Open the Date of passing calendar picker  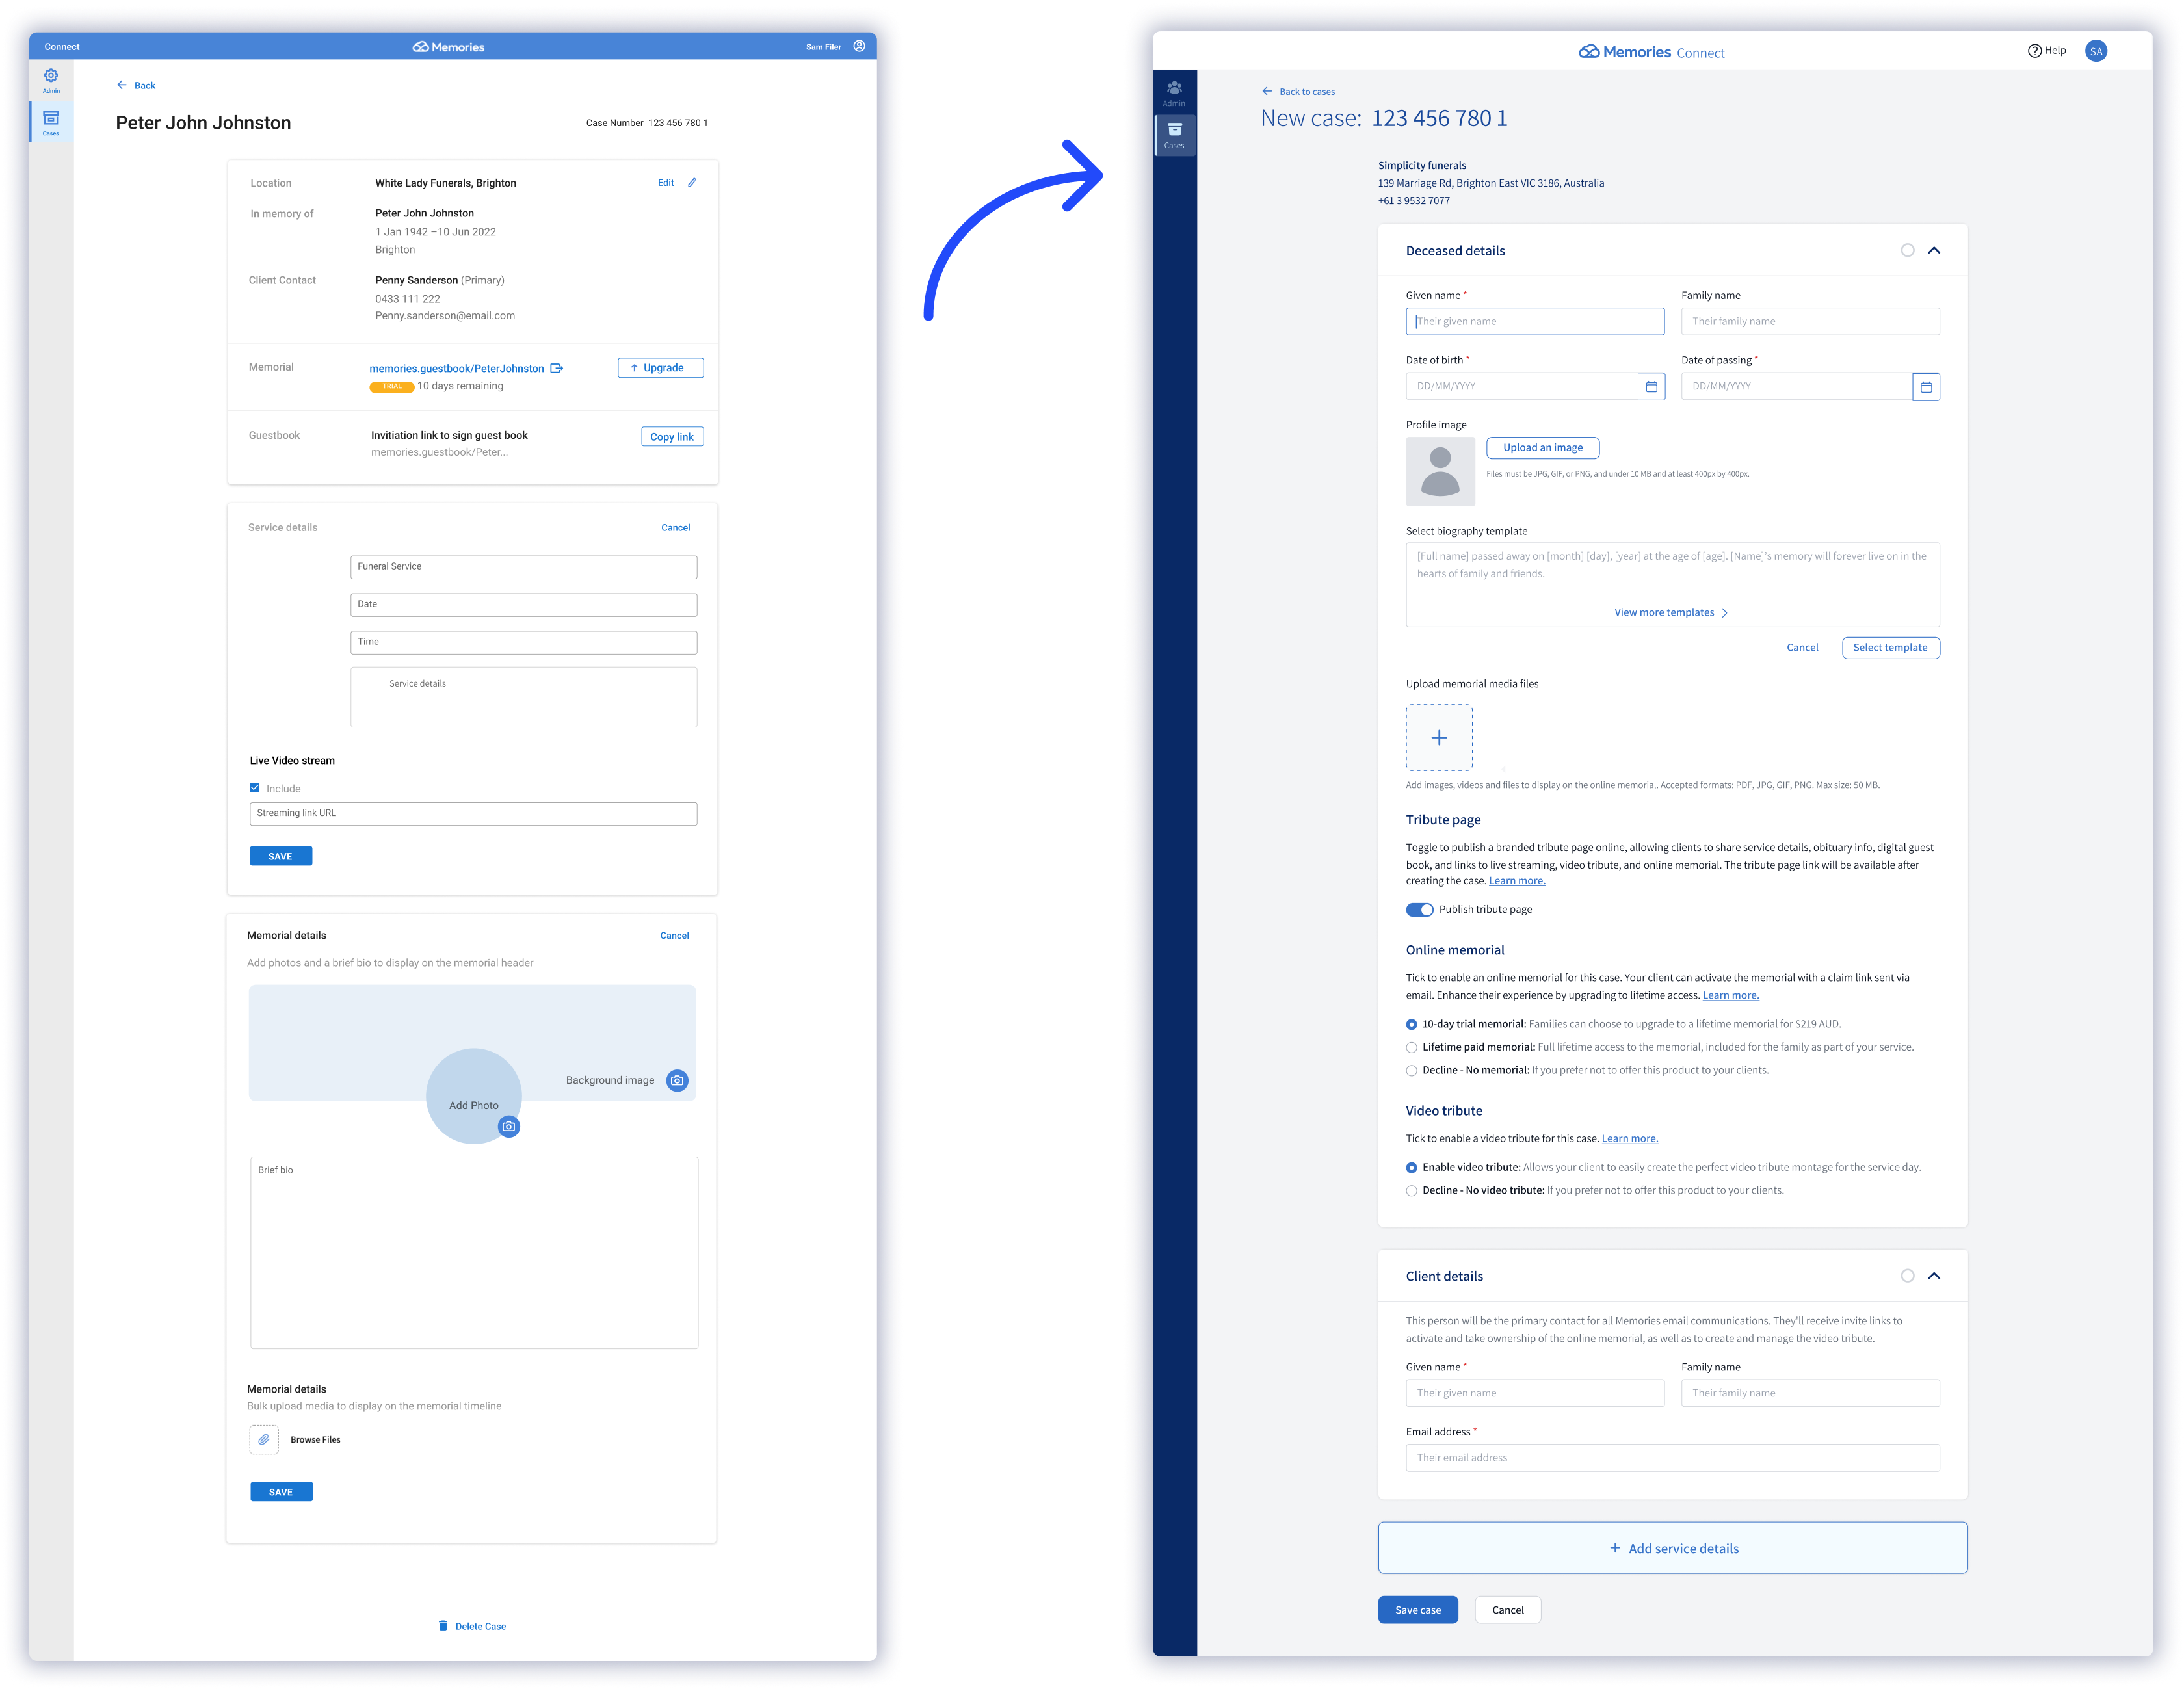click(x=1926, y=386)
